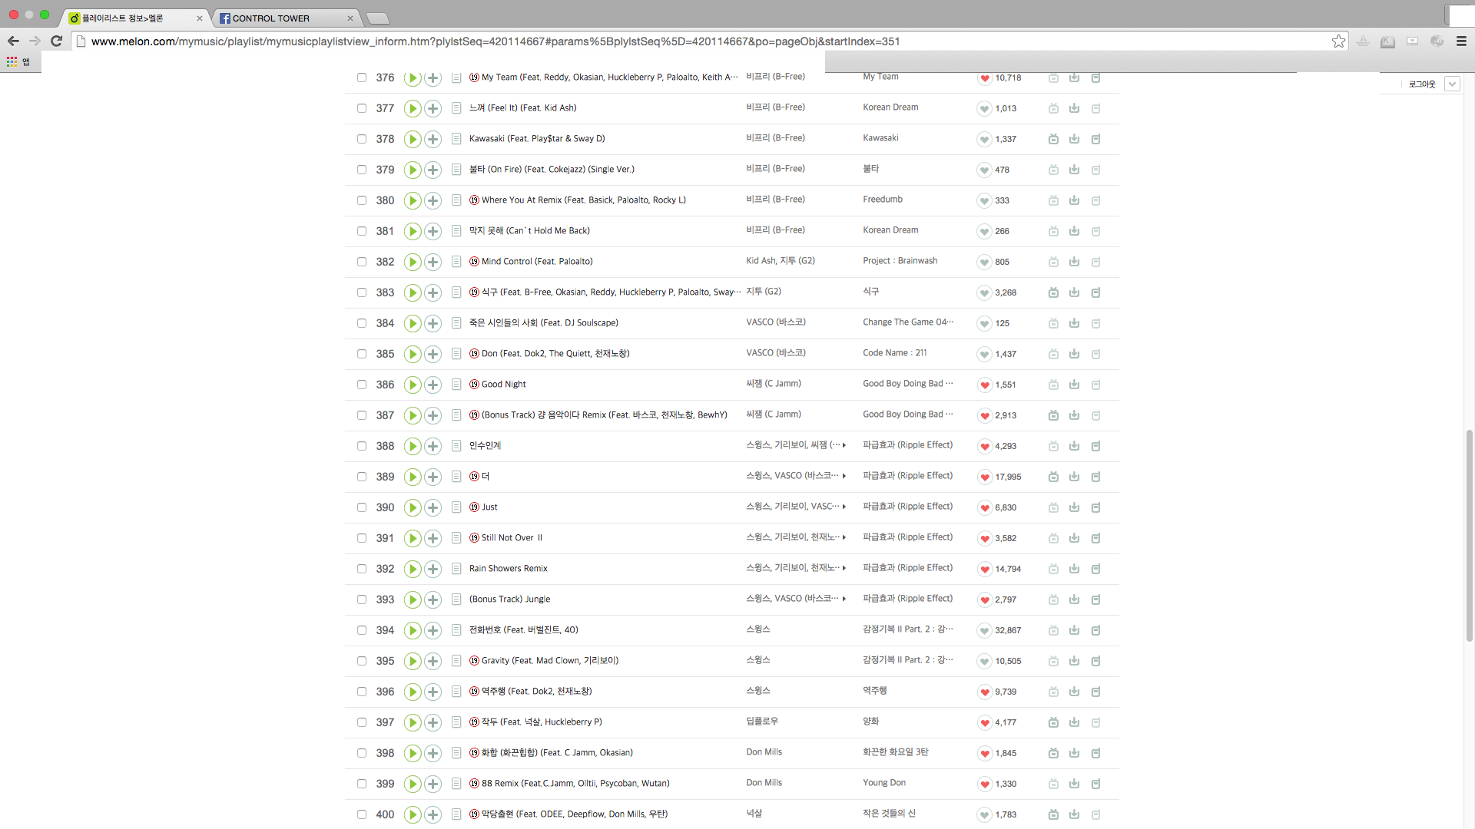Tick checkbox for song 391 Still Not Over II

(x=361, y=538)
